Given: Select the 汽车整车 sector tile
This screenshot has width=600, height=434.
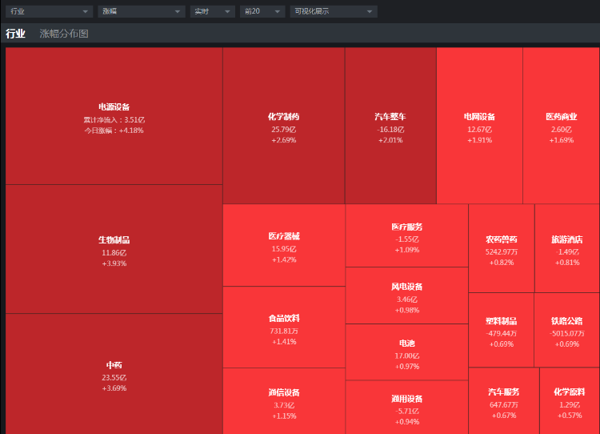Looking at the screenshot, I should [x=390, y=127].
